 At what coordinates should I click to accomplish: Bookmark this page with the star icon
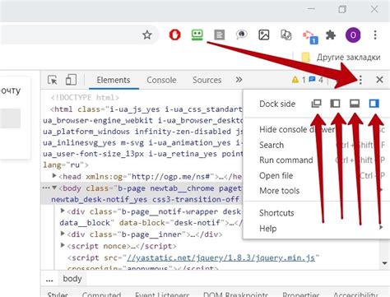click(147, 35)
